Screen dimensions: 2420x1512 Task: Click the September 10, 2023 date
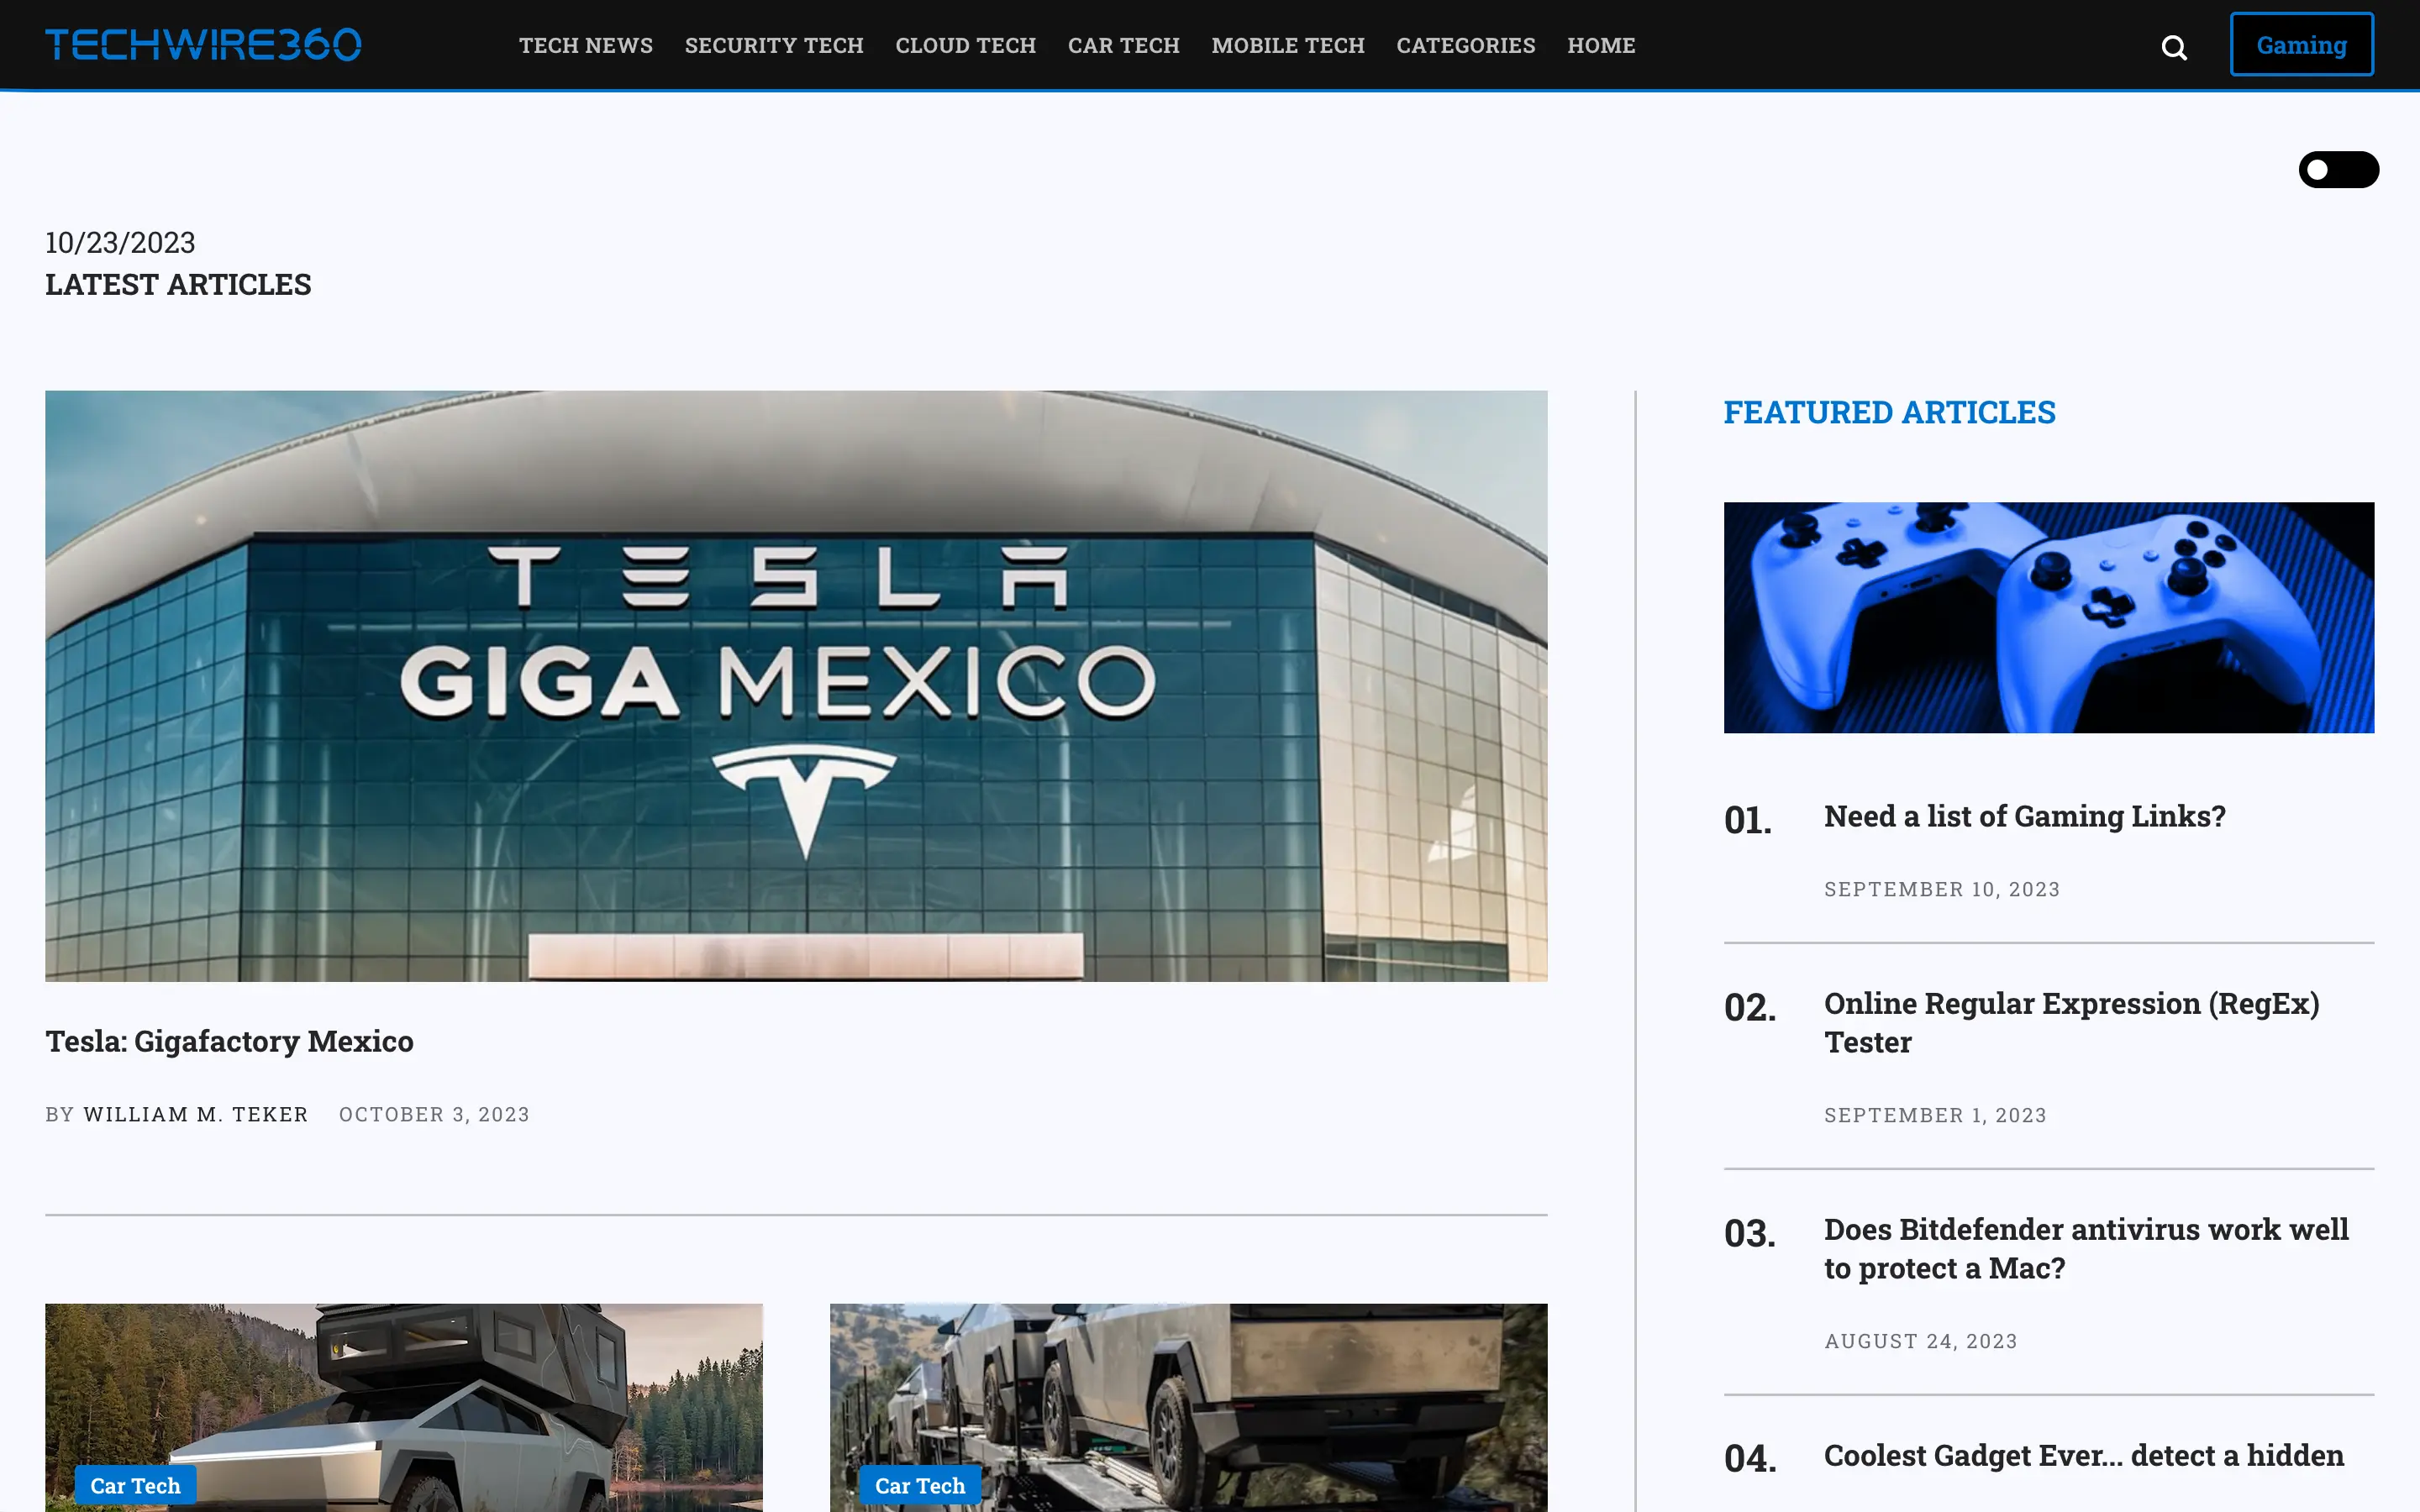[x=1942, y=889]
